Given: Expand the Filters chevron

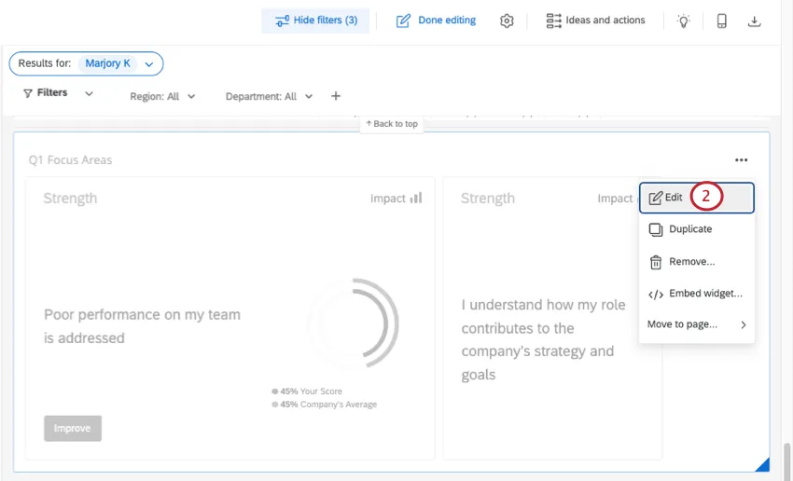Looking at the screenshot, I should coord(90,93).
